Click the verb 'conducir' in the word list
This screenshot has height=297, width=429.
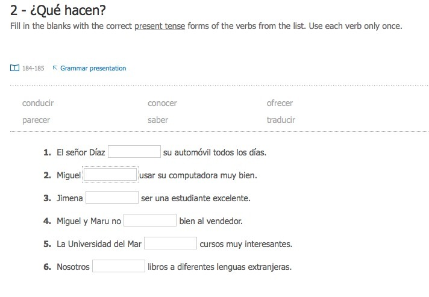pyautogui.click(x=38, y=103)
